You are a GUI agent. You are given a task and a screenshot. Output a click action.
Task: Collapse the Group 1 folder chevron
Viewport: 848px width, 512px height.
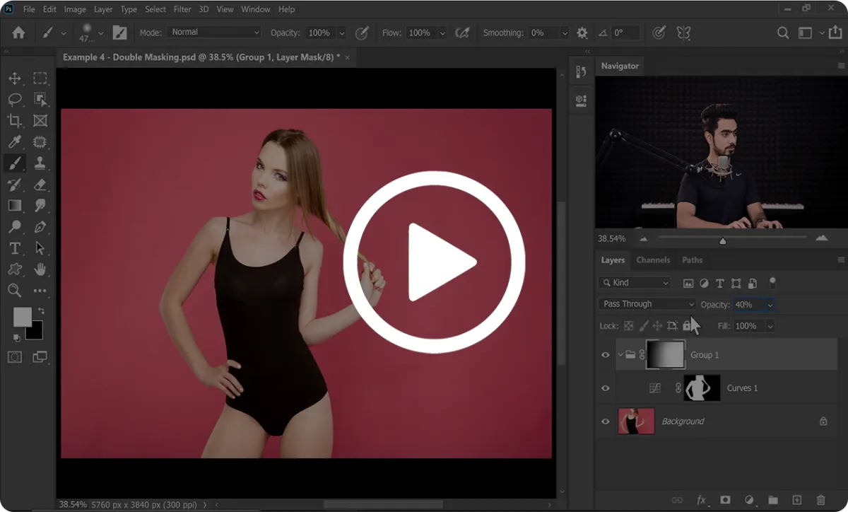pyautogui.click(x=620, y=355)
